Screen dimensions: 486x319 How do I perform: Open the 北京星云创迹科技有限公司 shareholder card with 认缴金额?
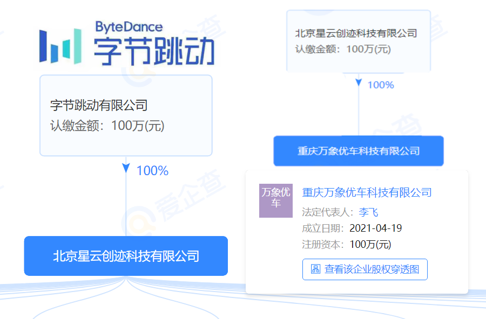[x=359, y=41]
